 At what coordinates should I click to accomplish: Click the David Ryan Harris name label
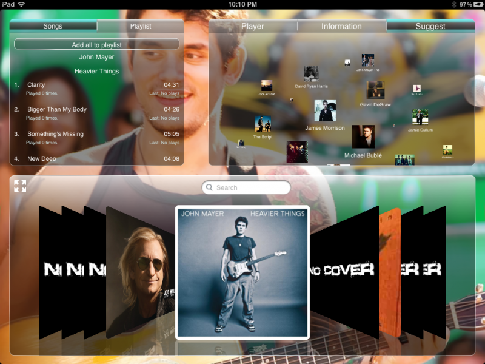pyautogui.click(x=311, y=86)
